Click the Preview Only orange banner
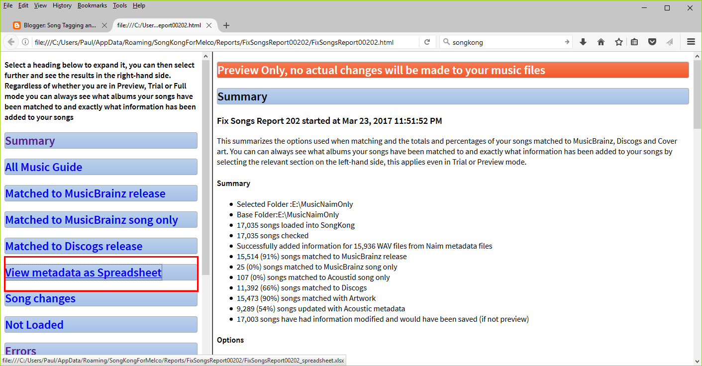This screenshot has height=366, width=702. click(453, 70)
